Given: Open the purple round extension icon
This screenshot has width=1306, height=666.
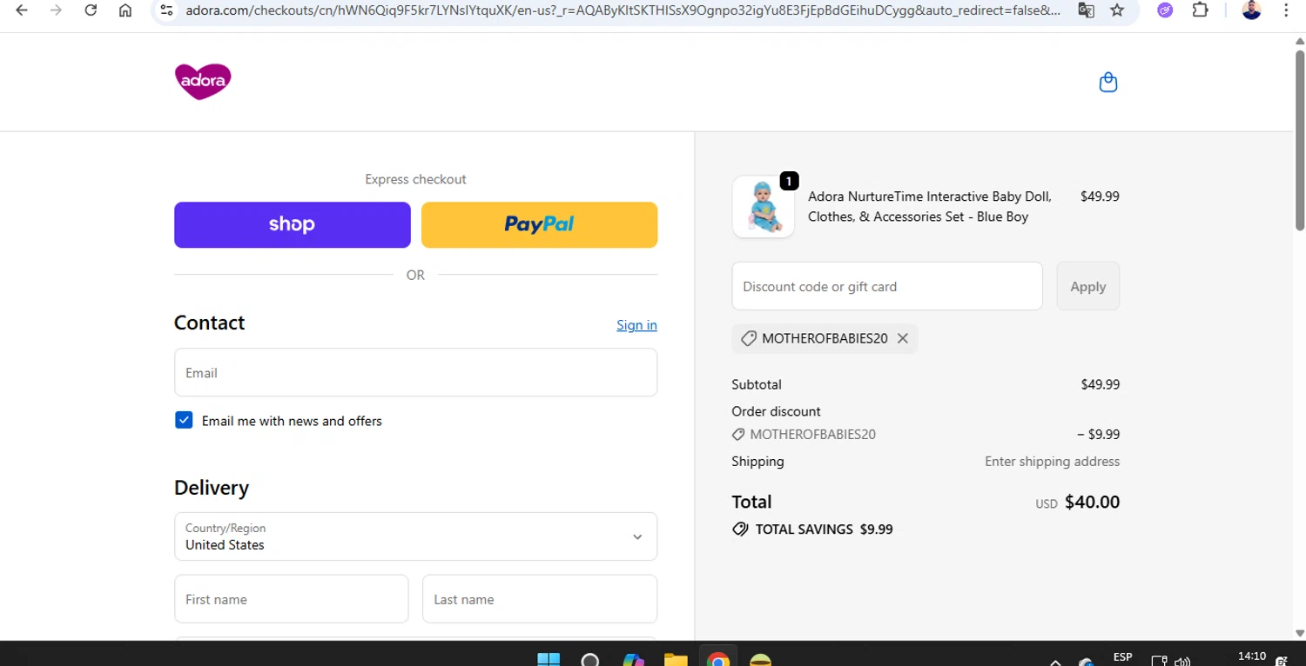Looking at the screenshot, I should [x=1165, y=10].
